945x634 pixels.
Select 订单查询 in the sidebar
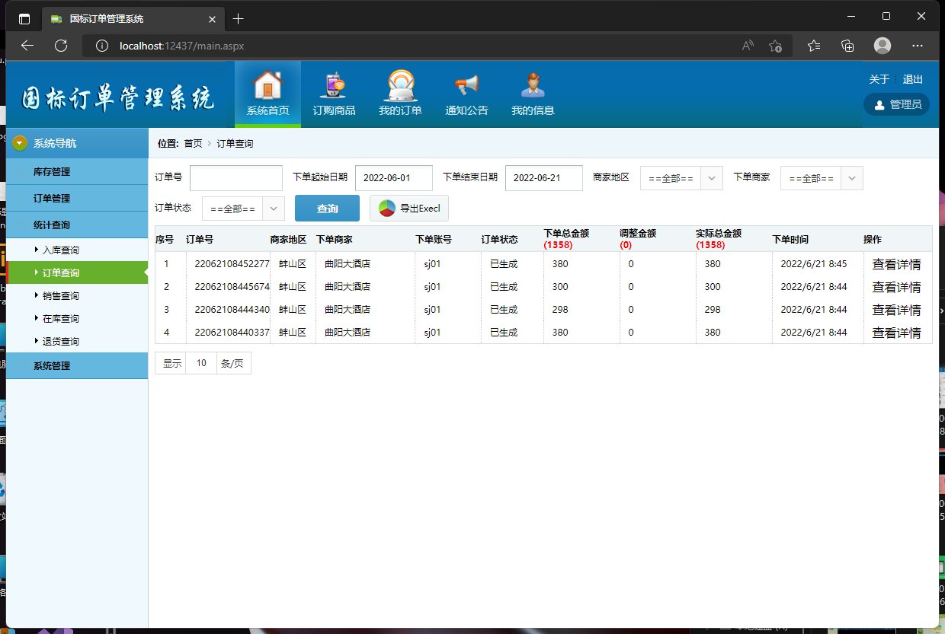click(61, 272)
